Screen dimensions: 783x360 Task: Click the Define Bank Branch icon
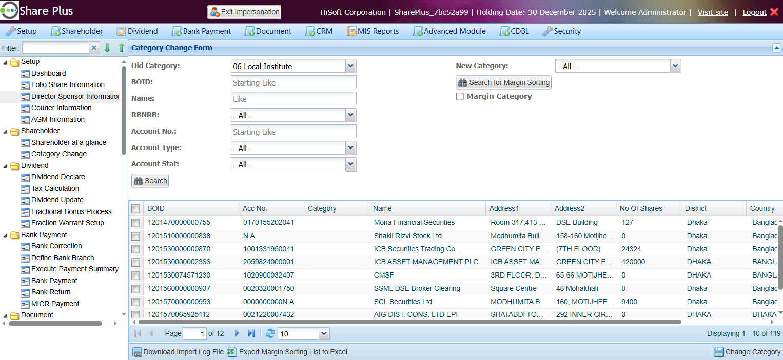[x=25, y=258]
